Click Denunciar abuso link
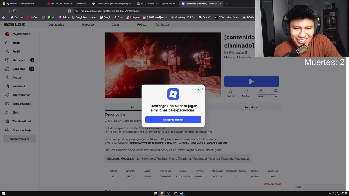 [x=272, y=184]
